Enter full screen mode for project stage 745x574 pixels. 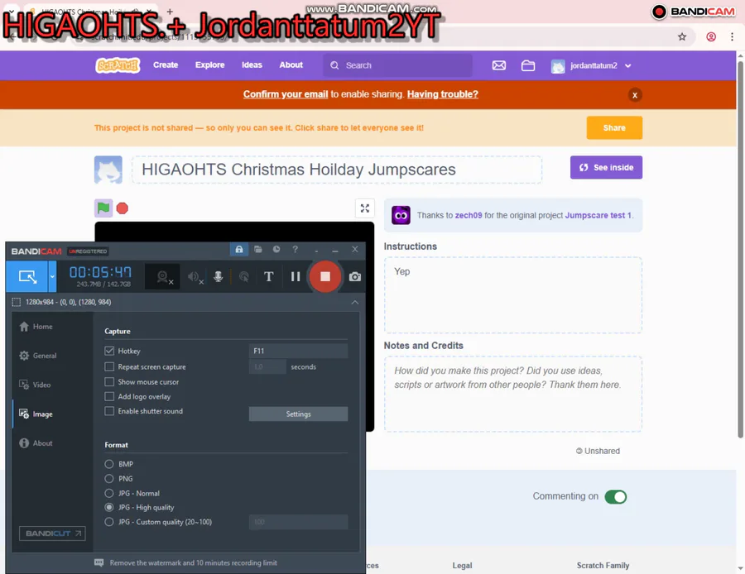point(365,208)
